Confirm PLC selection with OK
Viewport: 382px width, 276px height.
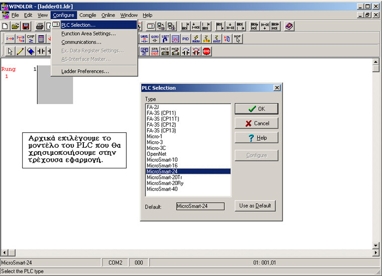(x=256, y=109)
